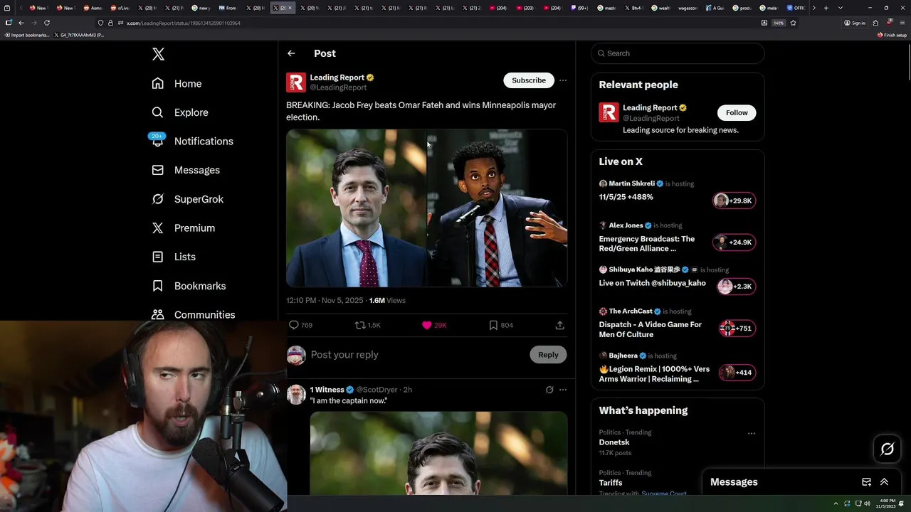Reload the page in the browser toolbar

(47, 23)
